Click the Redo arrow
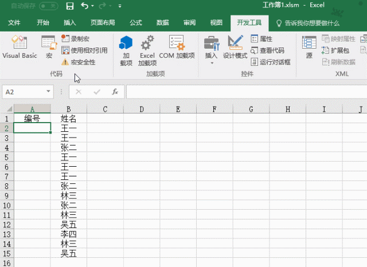Screen dimensions: 367x267 102,6
